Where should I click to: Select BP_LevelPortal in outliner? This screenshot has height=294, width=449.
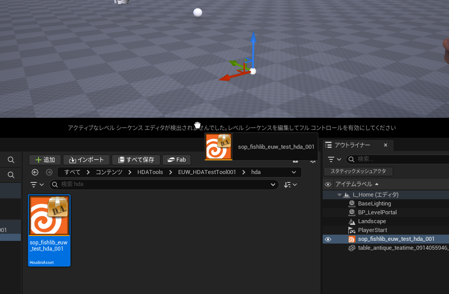[x=377, y=213]
